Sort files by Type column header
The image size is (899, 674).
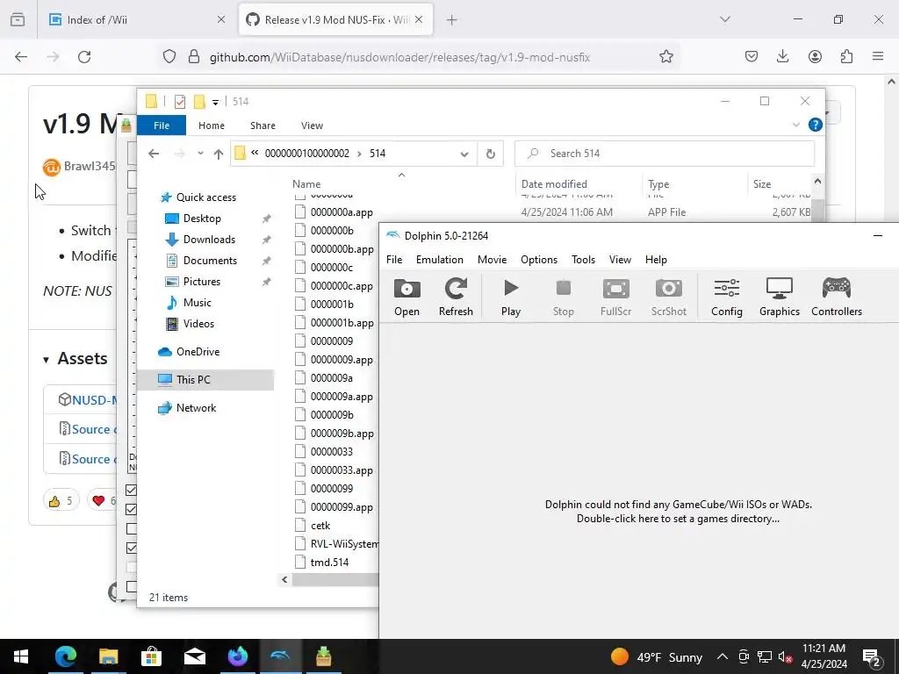click(x=658, y=184)
